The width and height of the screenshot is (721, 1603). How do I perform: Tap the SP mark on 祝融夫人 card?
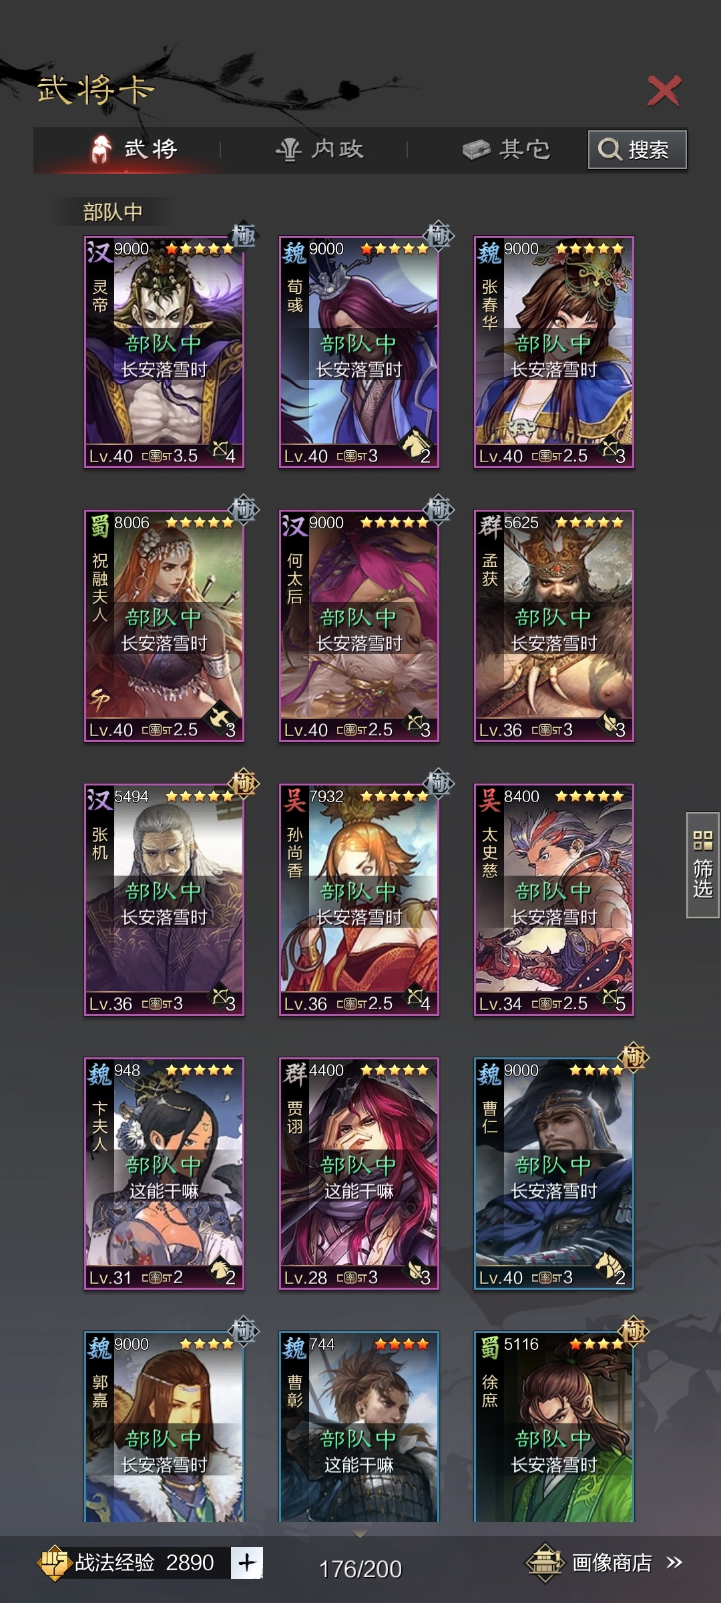pyautogui.click(x=100, y=699)
